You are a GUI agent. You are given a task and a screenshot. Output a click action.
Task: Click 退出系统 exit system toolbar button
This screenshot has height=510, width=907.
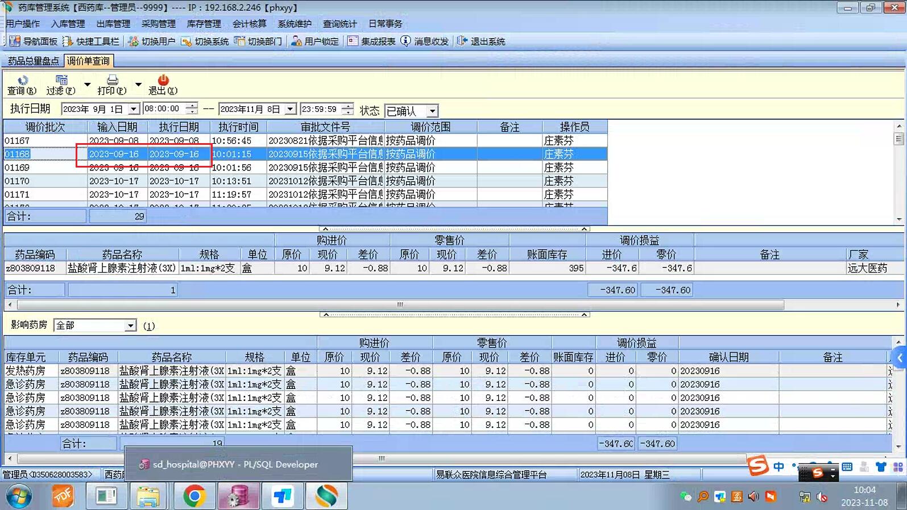point(481,41)
